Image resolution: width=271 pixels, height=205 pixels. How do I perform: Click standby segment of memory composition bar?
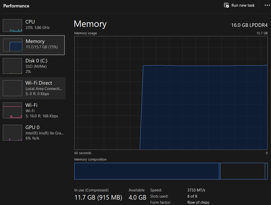[x=243, y=171]
